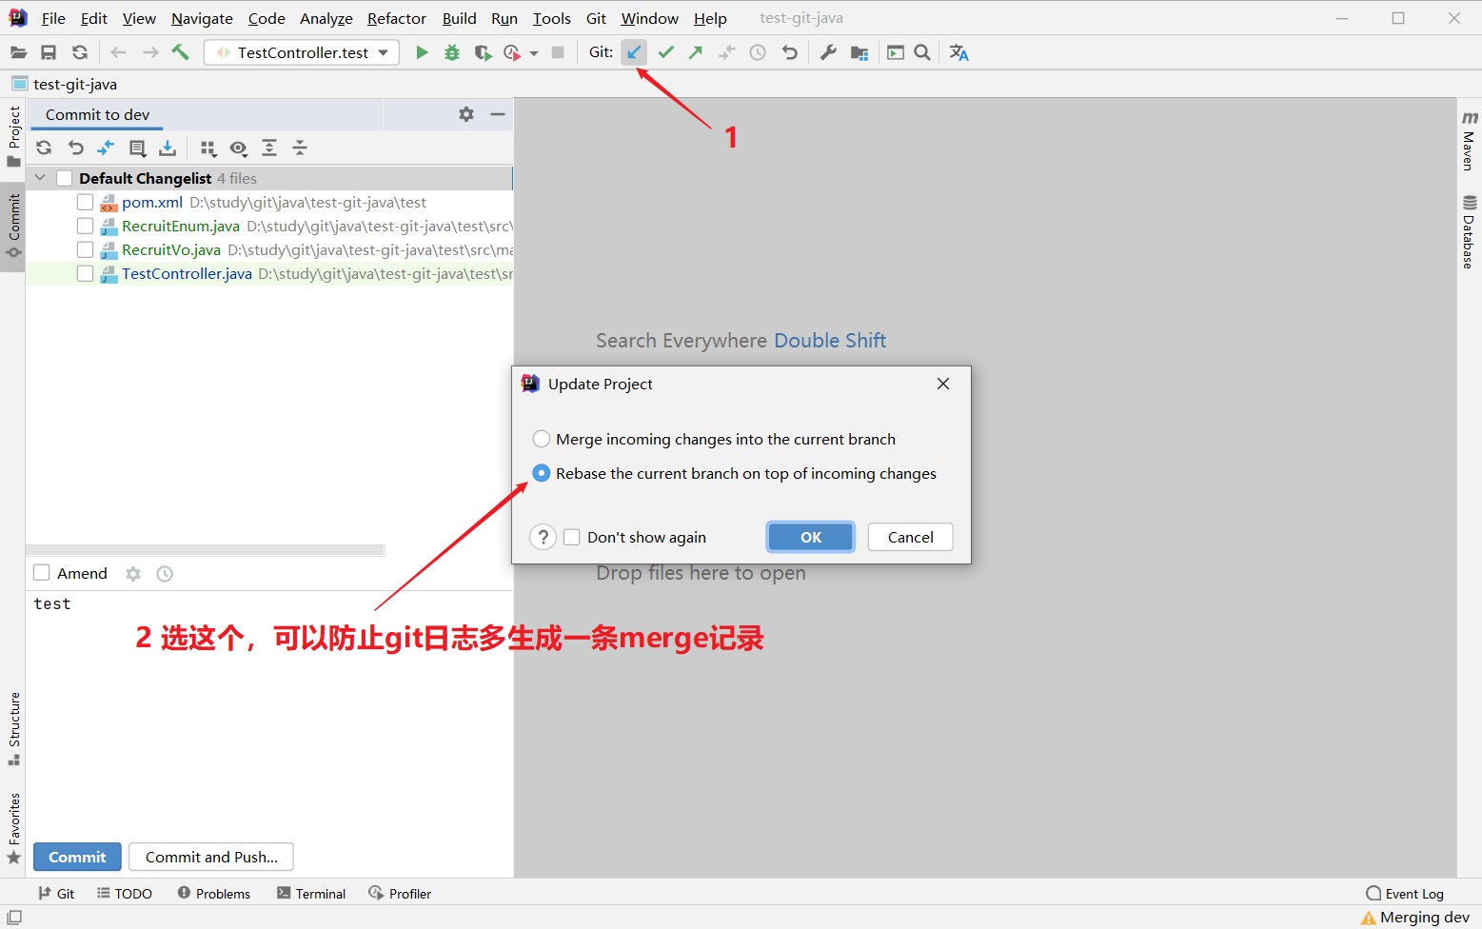Screen dimensions: 1482x929
Task: Open the Merging dev branch widget
Action: [1415, 918]
